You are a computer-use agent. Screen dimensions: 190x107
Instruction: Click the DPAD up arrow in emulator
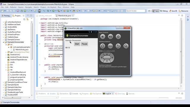coord(107,54)
